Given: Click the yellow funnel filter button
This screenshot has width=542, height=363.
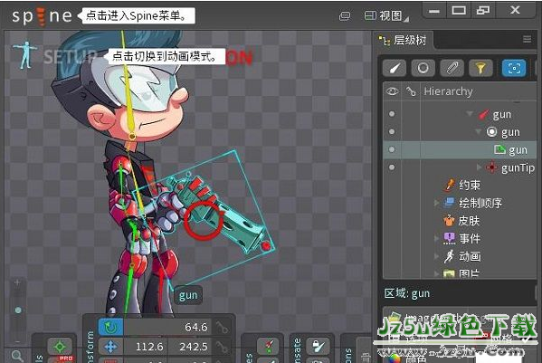Looking at the screenshot, I should (x=480, y=68).
